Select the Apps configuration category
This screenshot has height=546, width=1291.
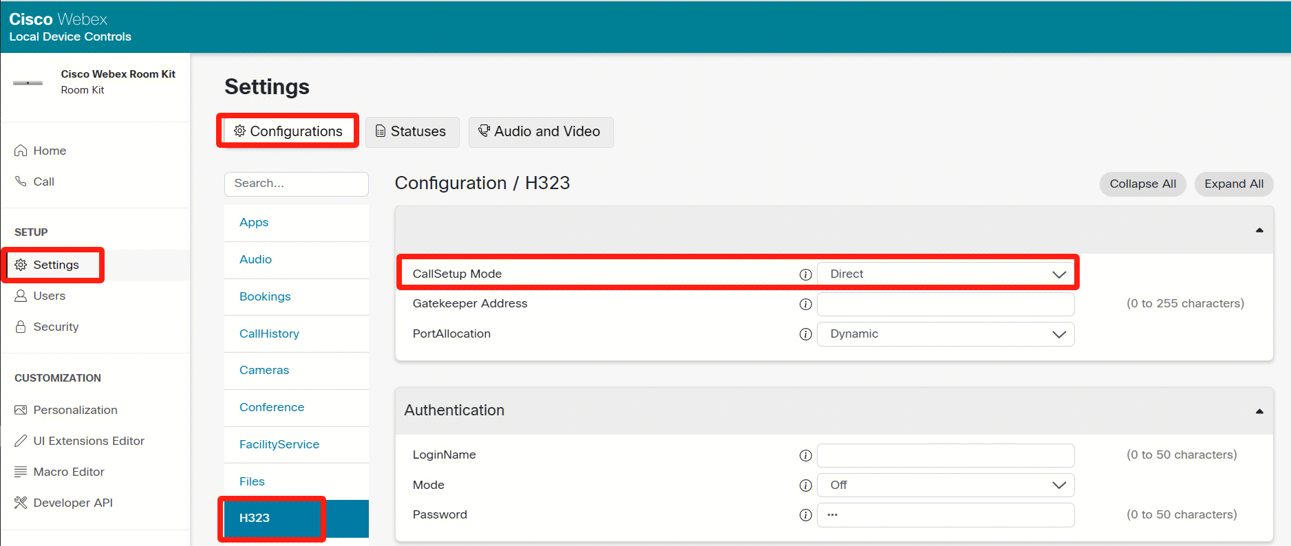297,222
